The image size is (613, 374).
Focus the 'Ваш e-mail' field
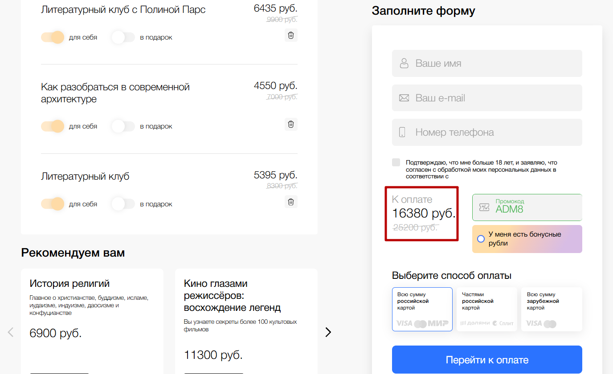(487, 98)
